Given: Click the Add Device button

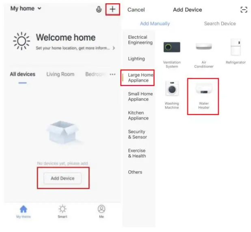Looking at the screenshot, I should (63, 178).
